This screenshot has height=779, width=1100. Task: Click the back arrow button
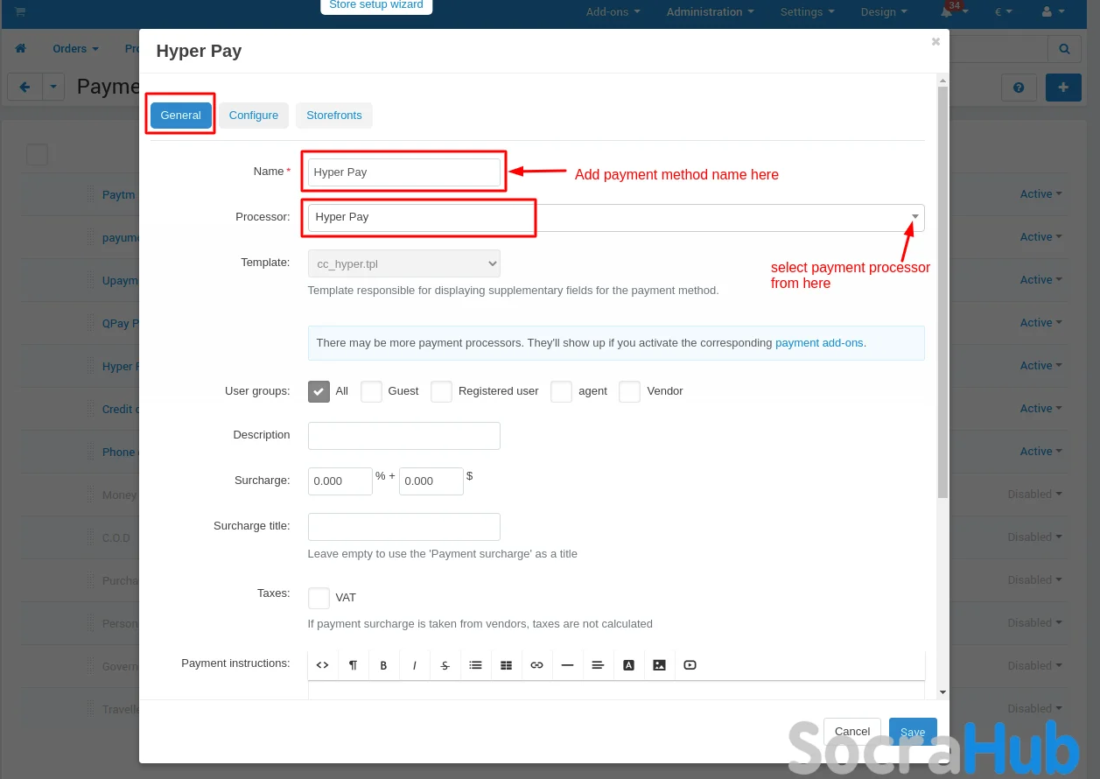pos(25,87)
